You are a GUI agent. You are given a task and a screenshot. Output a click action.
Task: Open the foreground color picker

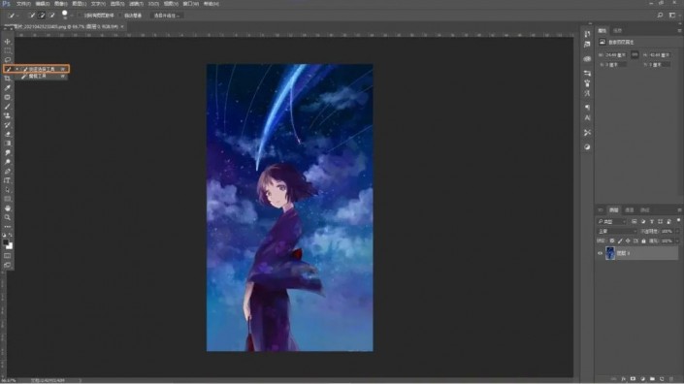pyautogui.click(x=6, y=241)
